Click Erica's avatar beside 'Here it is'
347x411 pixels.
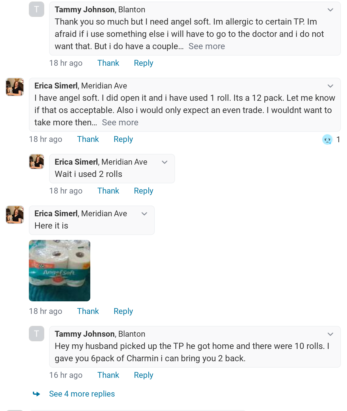pyautogui.click(x=15, y=215)
